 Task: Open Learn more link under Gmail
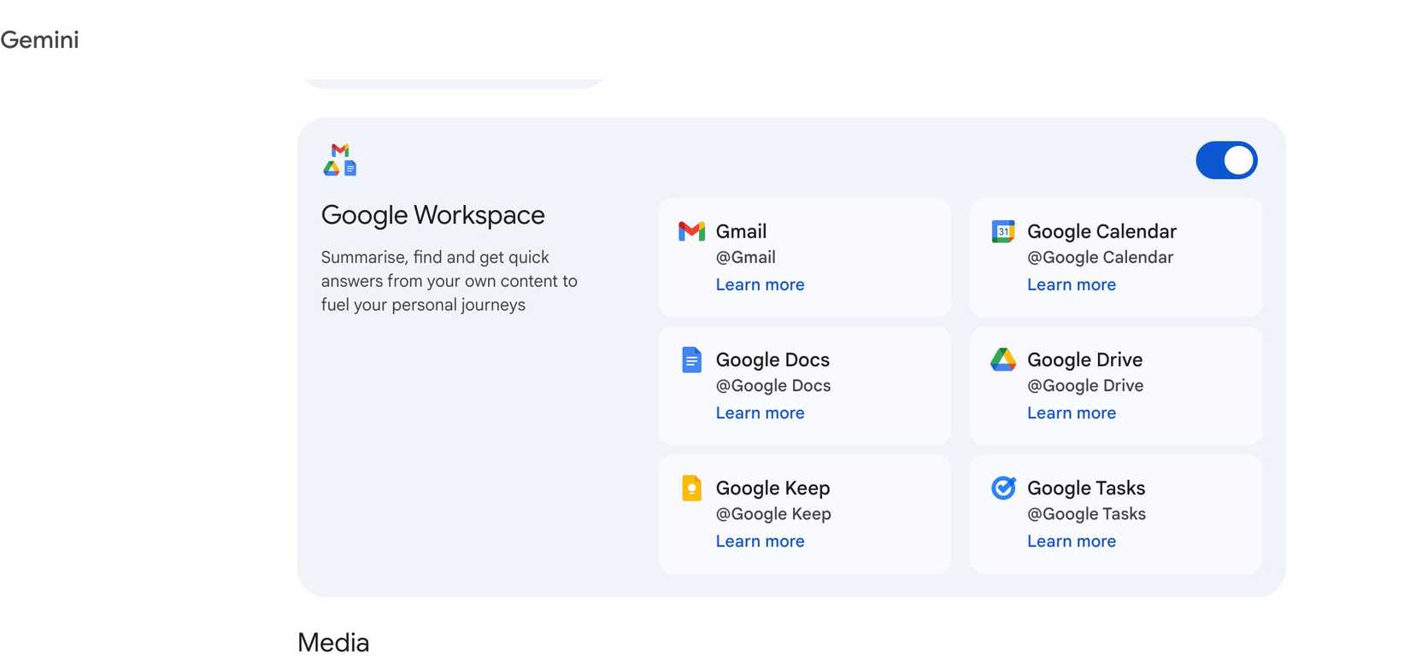(760, 285)
